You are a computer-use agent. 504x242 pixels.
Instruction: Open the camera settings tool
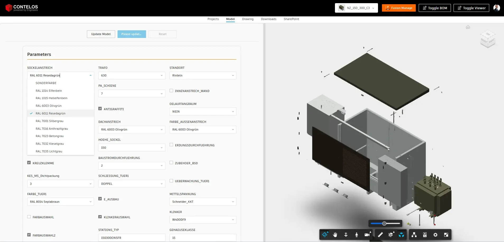pyautogui.click(x=367, y=235)
